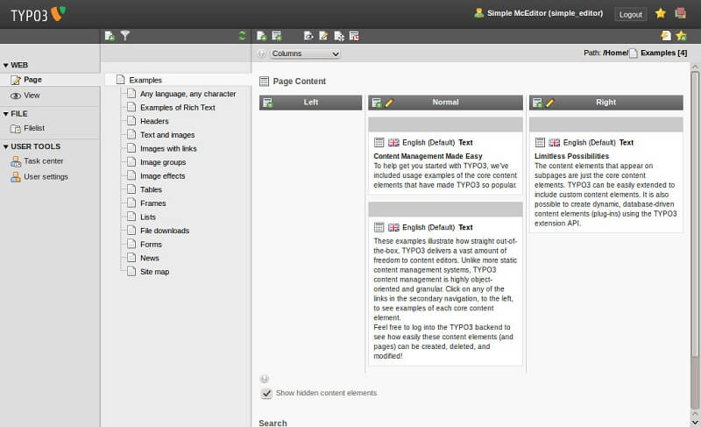Create new page from tree toolbar

pos(110,36)
